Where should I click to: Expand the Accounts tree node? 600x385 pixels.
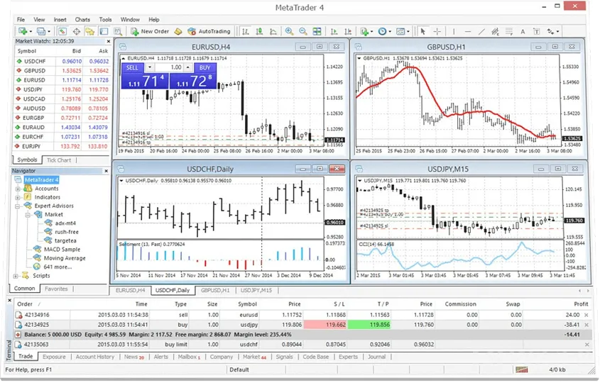[x=18, y=189]
